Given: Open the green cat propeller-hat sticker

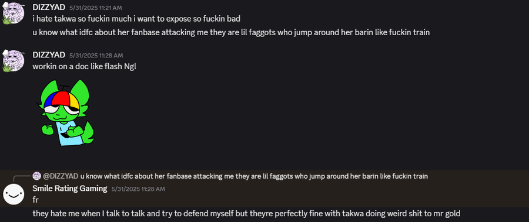Looking at the screenshot, I should tap(65, 112).
